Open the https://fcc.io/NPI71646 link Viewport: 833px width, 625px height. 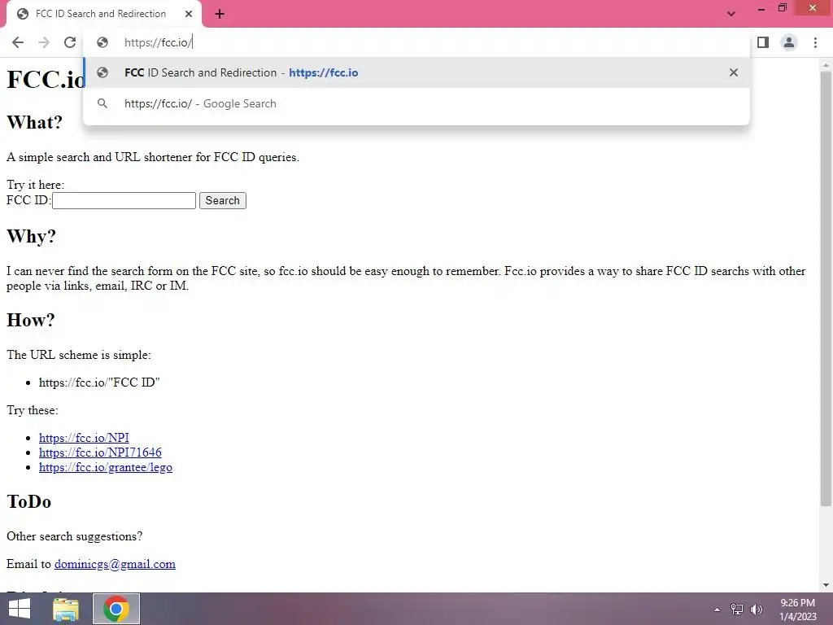tap(100, 452)
